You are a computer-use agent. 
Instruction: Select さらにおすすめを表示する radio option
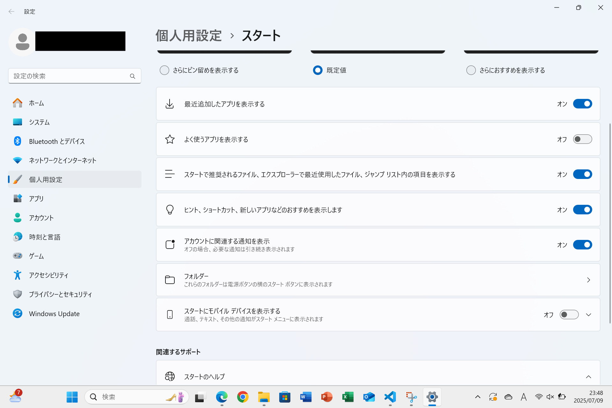coord(471,70)
